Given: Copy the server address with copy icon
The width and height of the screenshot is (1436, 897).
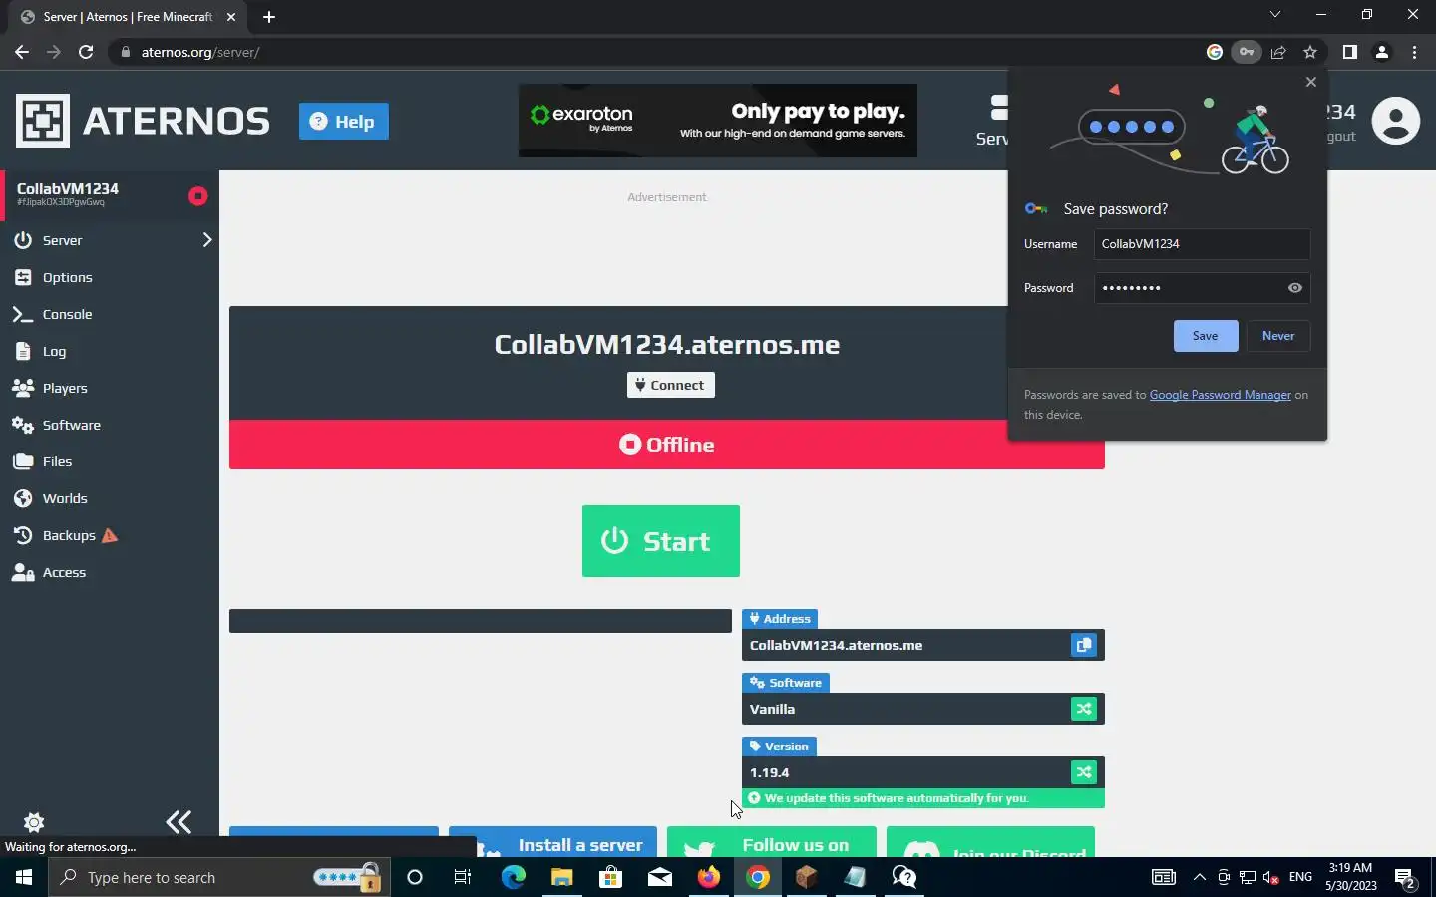Looking at the screenshot, I should [1084, 645].
